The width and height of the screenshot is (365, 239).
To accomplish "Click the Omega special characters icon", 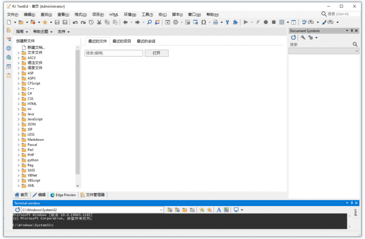I will 203,22.
